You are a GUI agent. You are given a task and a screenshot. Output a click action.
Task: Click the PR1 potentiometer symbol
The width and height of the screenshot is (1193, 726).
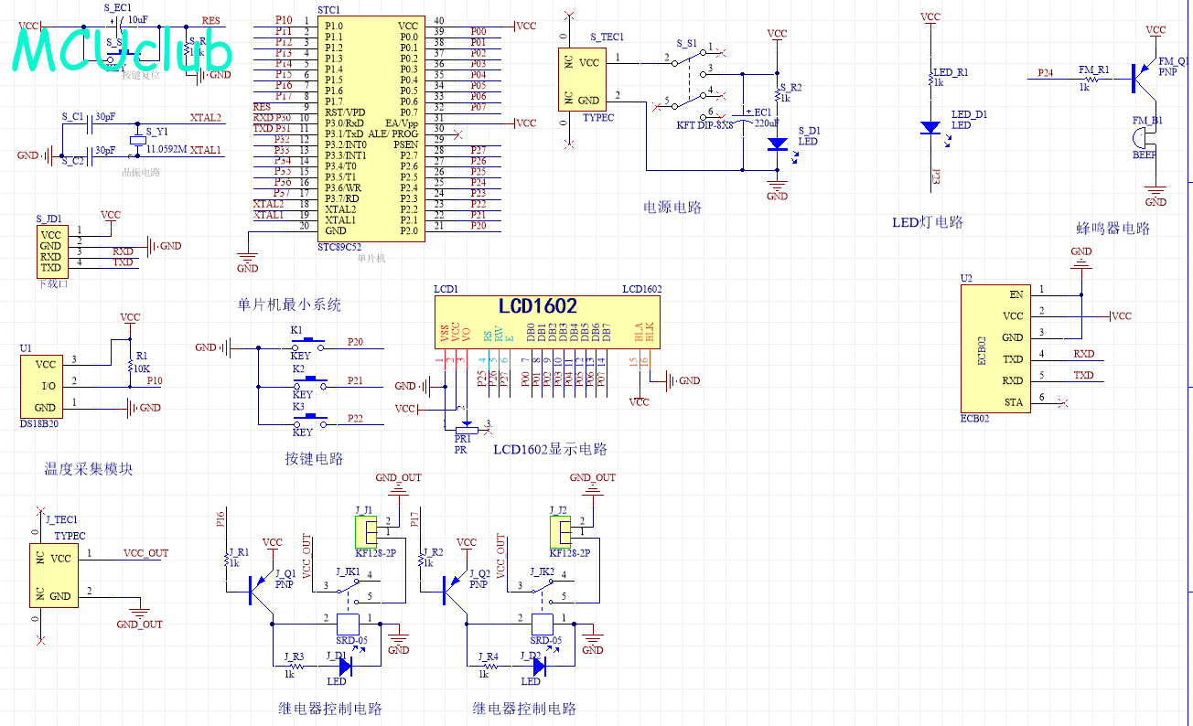pyautogui.click(x=467, y=427)
